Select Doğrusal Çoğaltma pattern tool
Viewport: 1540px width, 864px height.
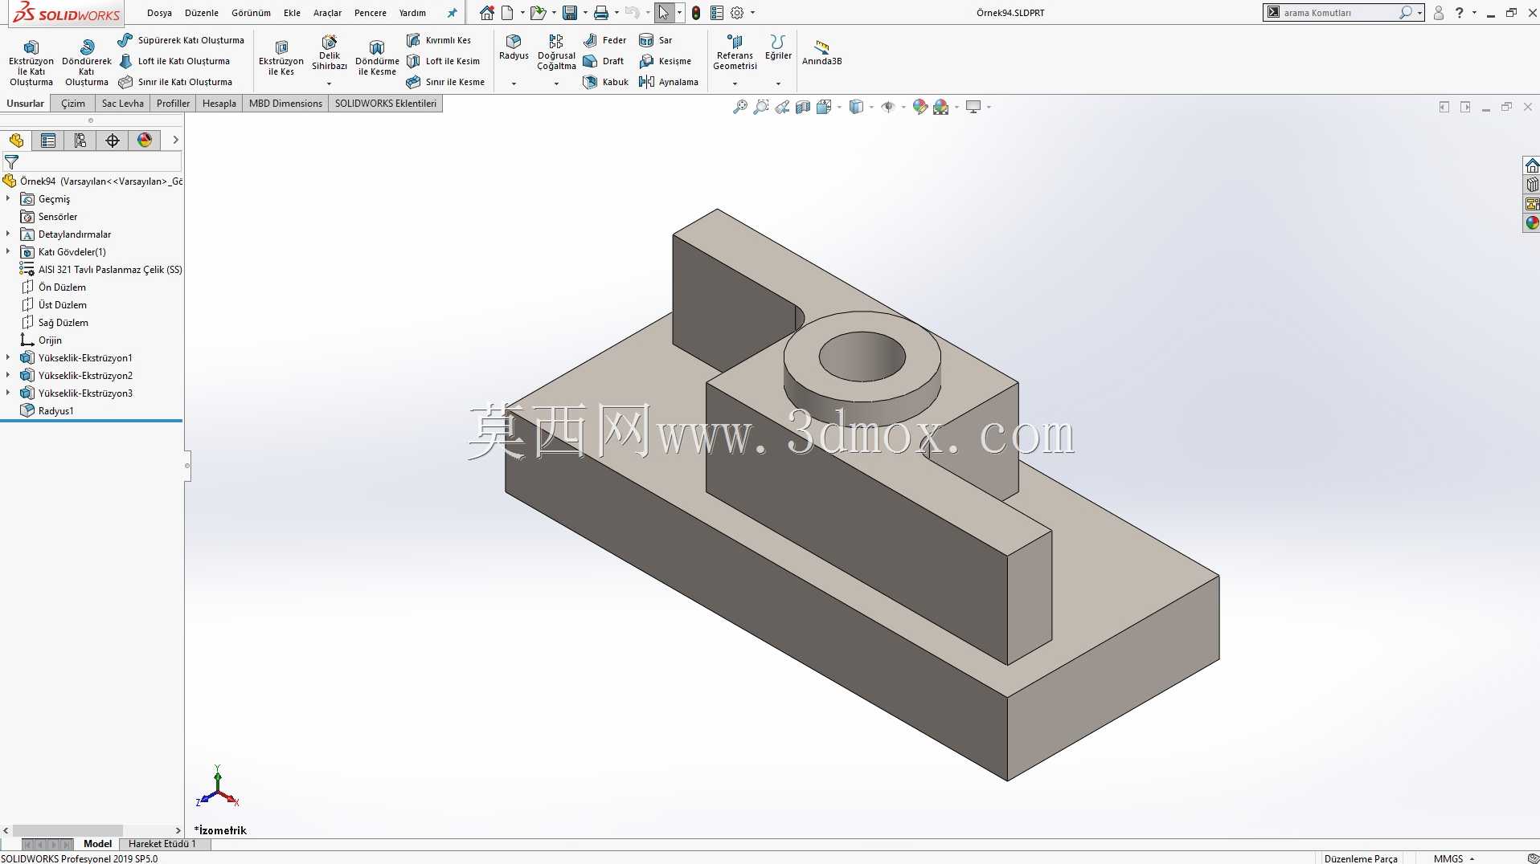(x=556, y=52)
